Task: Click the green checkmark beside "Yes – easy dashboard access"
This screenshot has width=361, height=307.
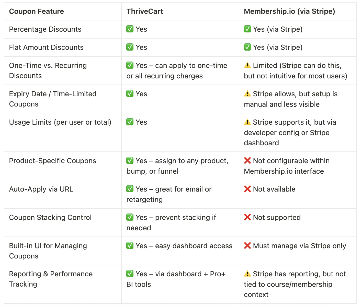Action: click(x=130, y=246)
